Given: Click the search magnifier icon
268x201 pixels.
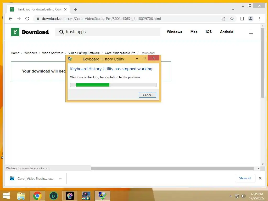Looking at the screenshot, I should pyautogui.click(x=61, y=32).
